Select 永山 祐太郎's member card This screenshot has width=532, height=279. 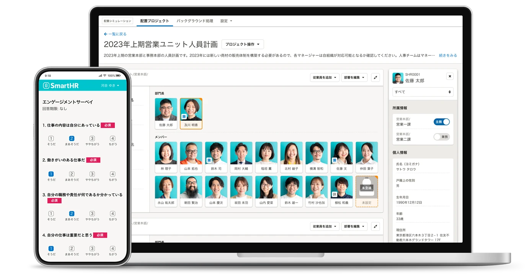166,191
